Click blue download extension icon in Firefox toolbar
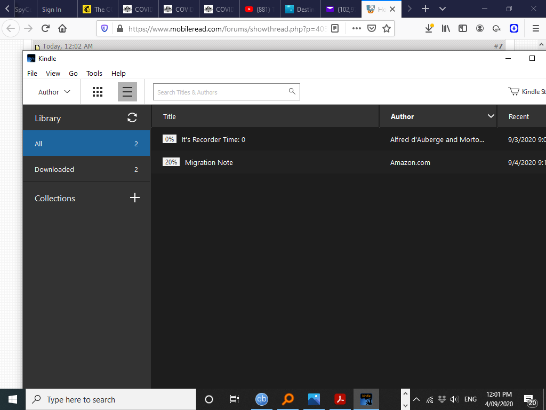Image resolution: width=546 pixels, height=410 pixels. click(514, 29)
